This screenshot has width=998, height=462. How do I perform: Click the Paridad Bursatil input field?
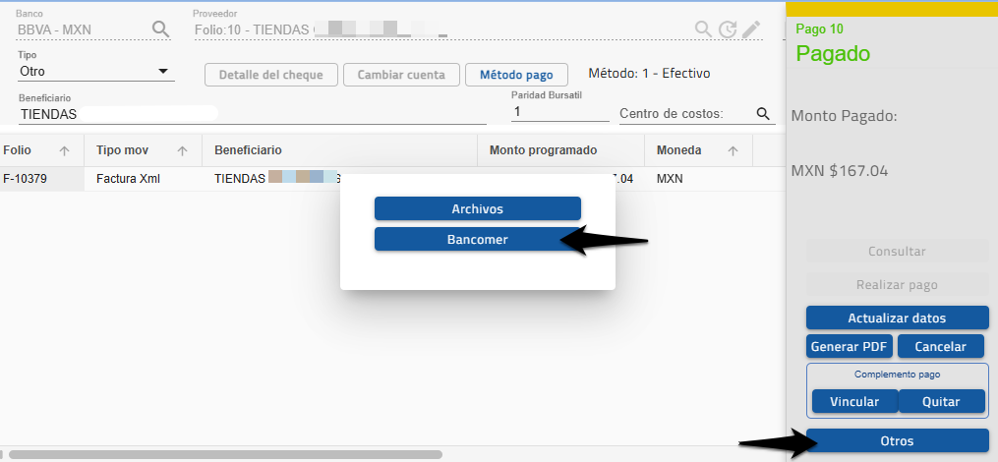(559, 112)
